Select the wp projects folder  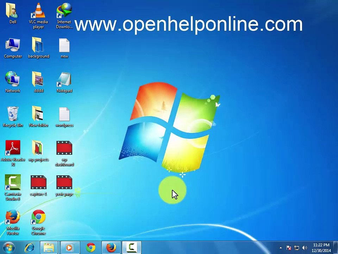click(39, 151)
